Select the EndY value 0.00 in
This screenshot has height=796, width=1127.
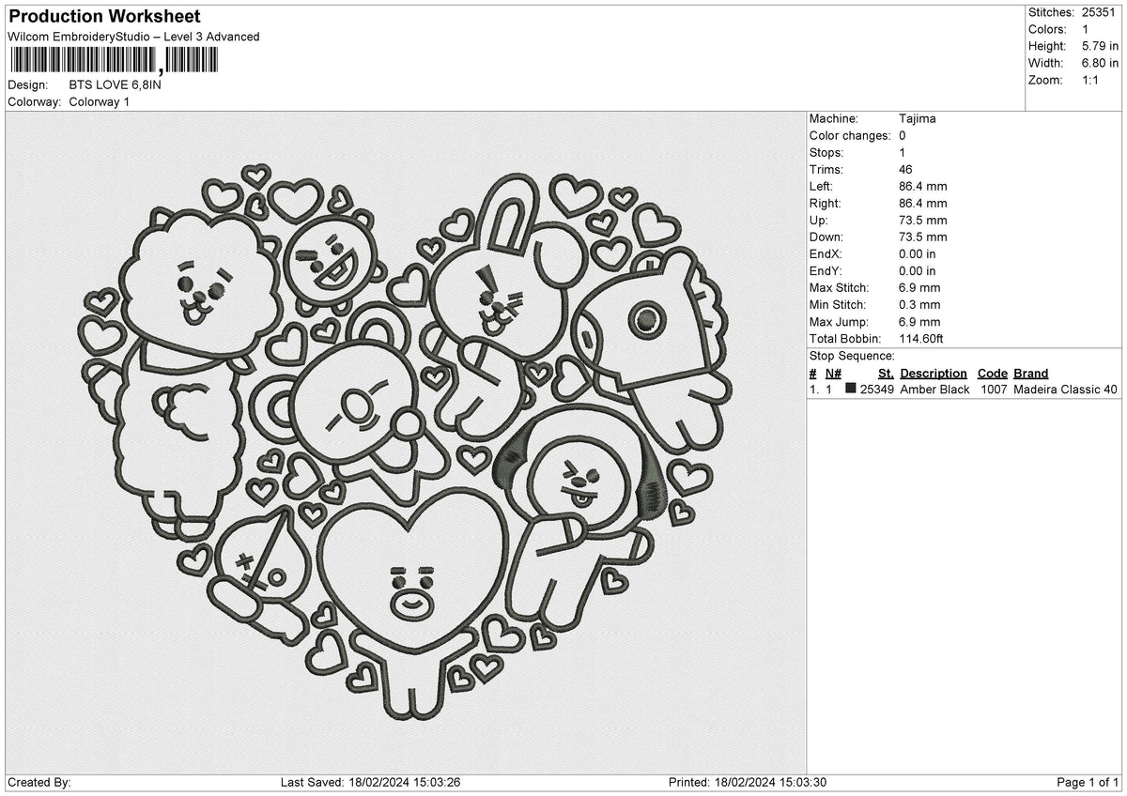tap(918, 270)
